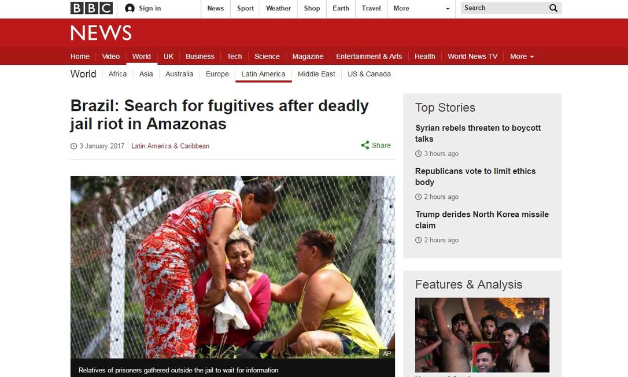Open the More menu in red navigation bar

tap(522, 57)
